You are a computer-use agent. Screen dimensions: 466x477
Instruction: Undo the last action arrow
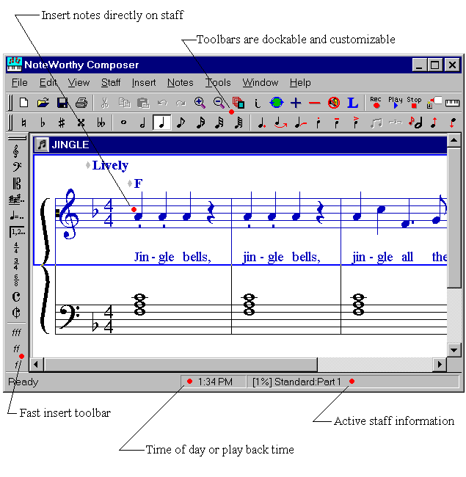click(x=162, y=103)
